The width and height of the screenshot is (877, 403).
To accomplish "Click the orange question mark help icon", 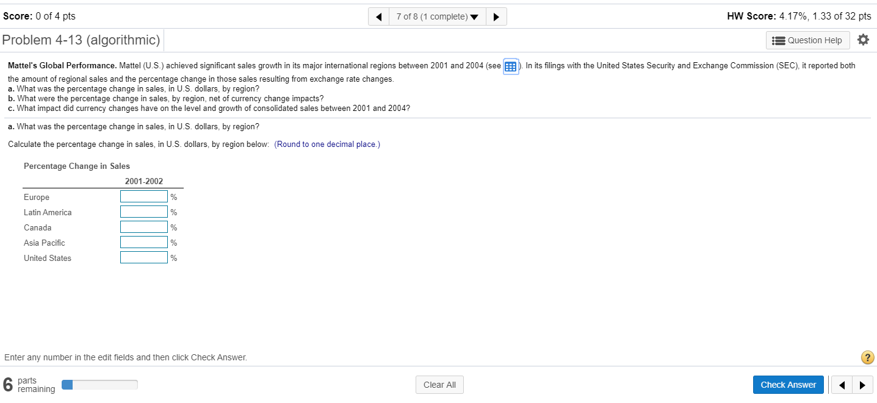I will coord(867,357).
